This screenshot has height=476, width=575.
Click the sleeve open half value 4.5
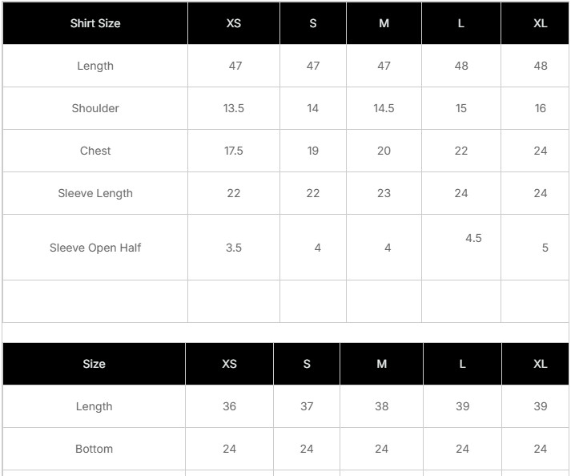click(473, 238)
